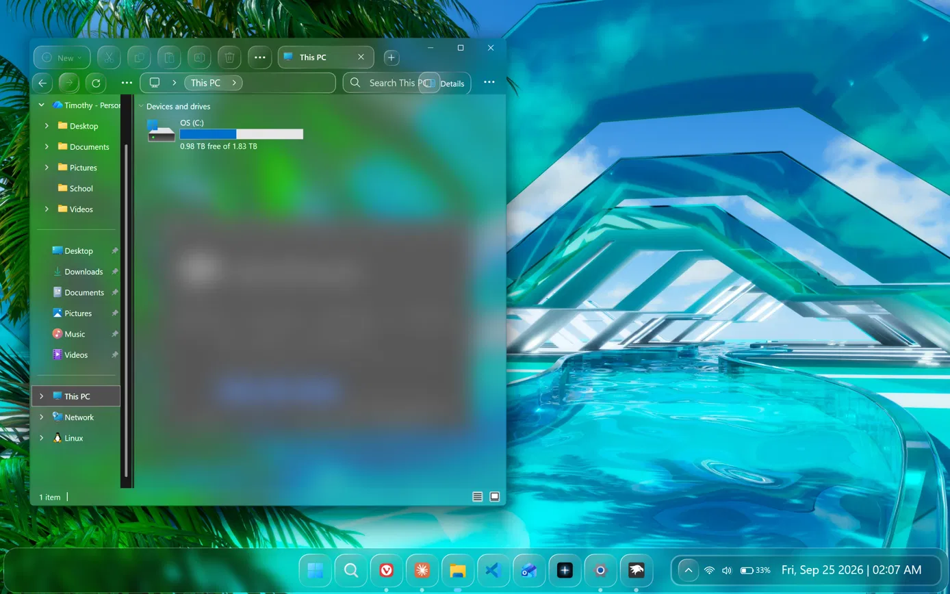Click the volume speaker icon

click(x=726, y=570)
